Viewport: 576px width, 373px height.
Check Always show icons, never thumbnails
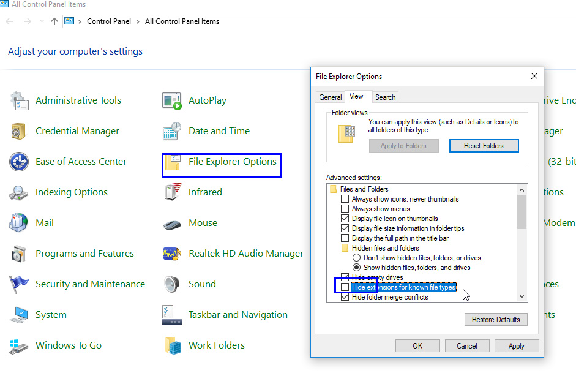click(345, 199)
